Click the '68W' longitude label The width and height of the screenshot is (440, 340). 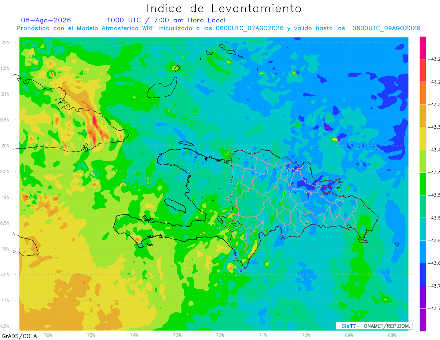(392, 335)
